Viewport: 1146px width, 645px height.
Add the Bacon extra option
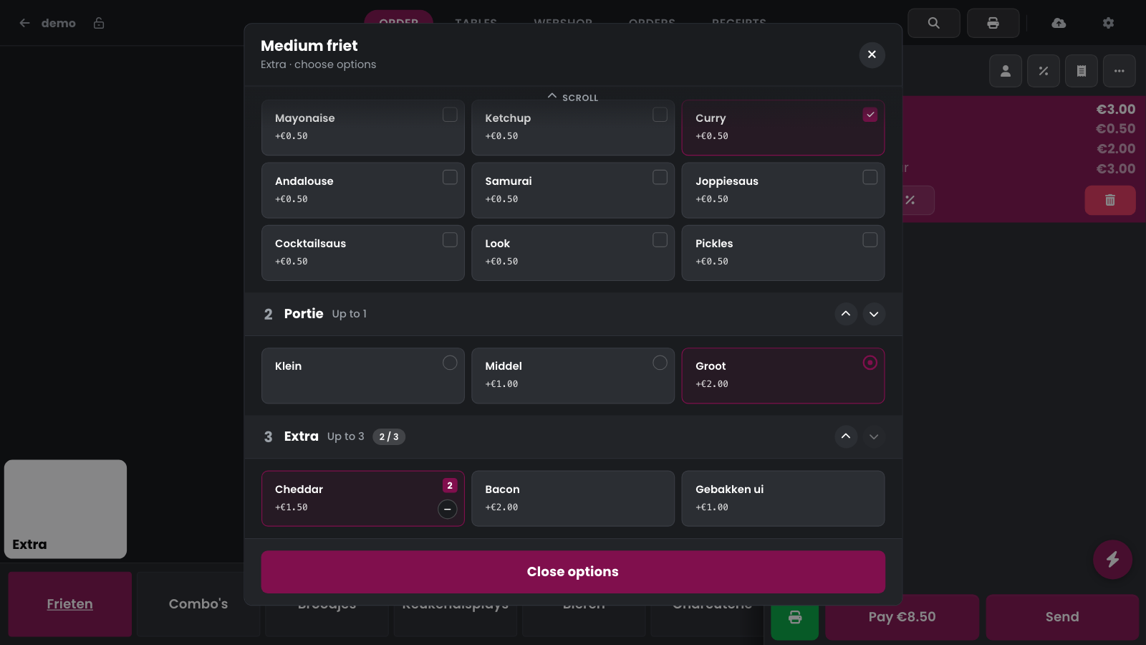tap(573, 499)
